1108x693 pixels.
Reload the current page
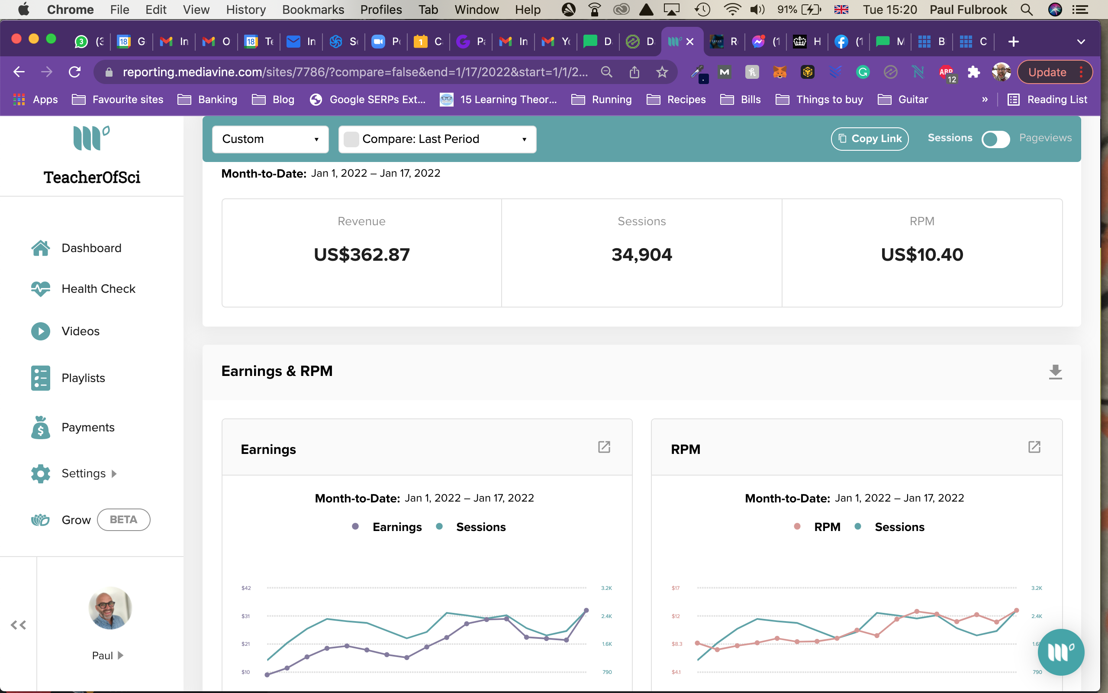pos(74,72)
